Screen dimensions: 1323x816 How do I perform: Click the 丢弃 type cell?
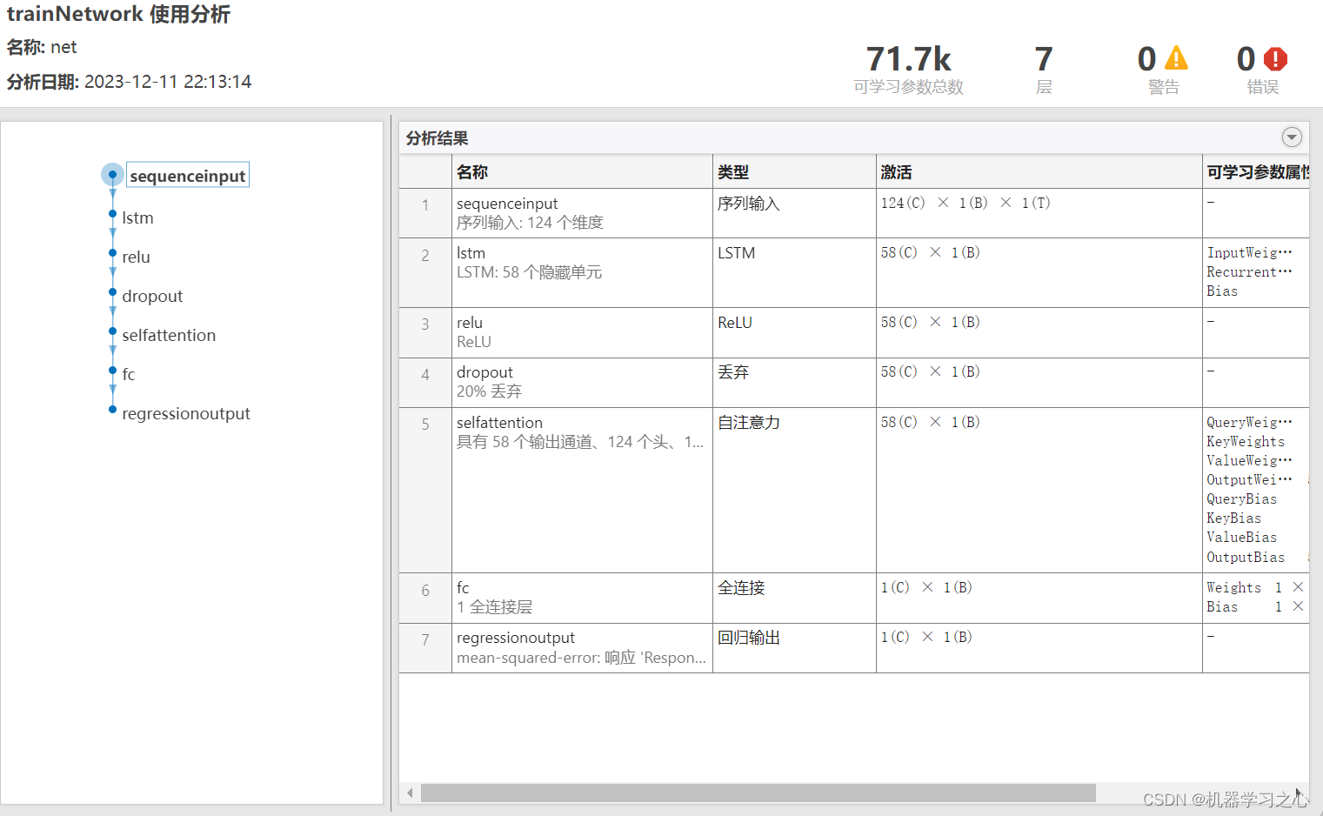pyautogui.click(x=794, y=383)
